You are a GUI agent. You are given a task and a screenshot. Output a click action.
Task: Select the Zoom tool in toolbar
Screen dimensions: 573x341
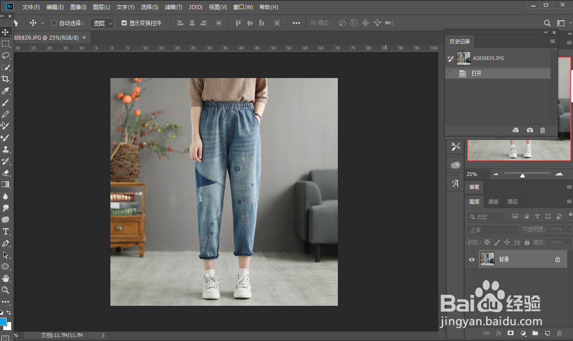tap(5, 290)
